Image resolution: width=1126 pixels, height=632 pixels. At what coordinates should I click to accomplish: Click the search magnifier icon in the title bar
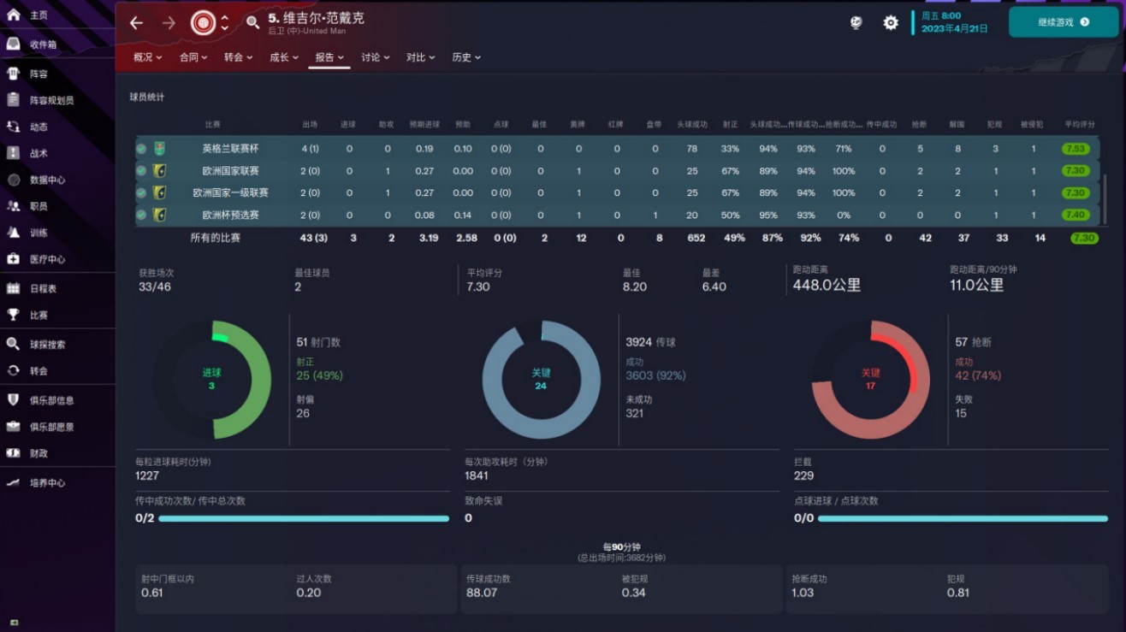coord(252,23)
